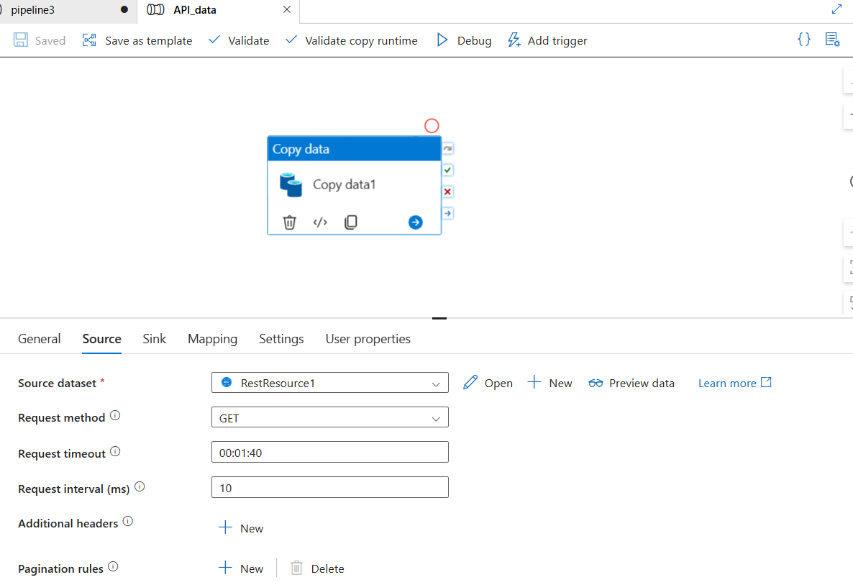Follow the Learn more link
The height and width of the screenshot is (585, 853).
click(x=734, y=383)
